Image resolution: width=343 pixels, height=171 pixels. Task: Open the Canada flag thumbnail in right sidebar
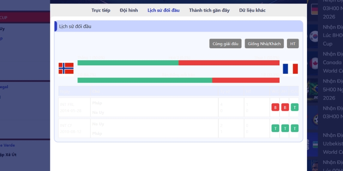pyautogui.click(x=313, y=63)
